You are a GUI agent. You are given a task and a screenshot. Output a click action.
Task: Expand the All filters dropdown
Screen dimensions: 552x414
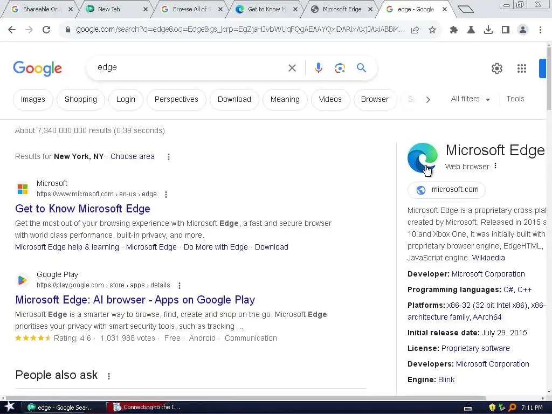[x=470, y=99]
